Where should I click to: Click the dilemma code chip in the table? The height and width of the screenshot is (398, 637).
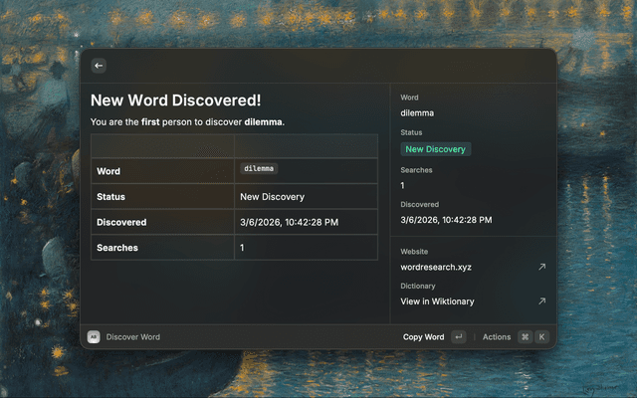(259, 169)
